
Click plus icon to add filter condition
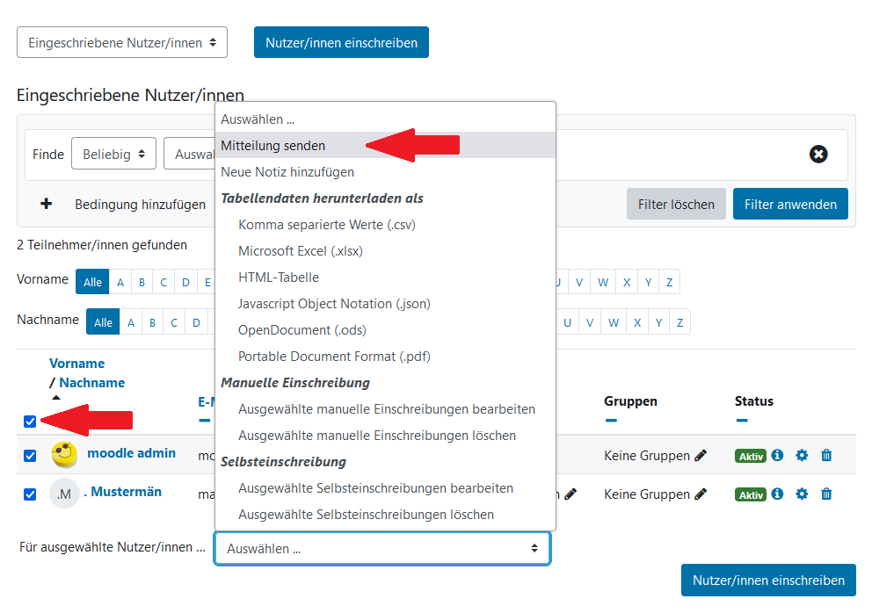click(47, 204)
